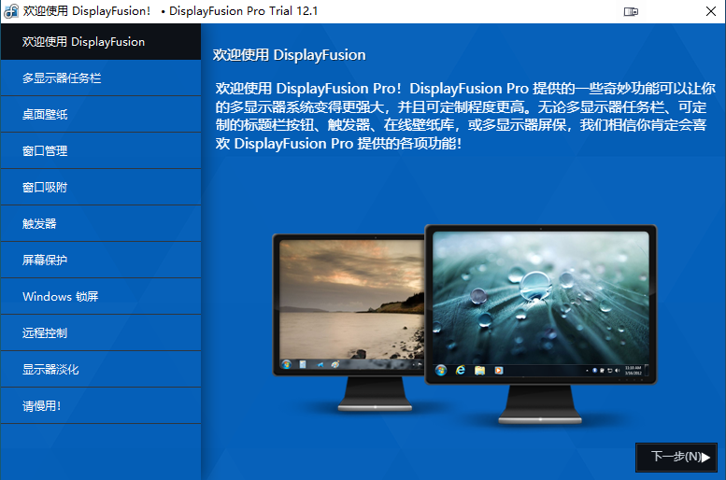Click the DisplayFusion app icon in title bar
Image resolution: width=726 pixels, height=480 pixels.
[x=10, y=11]
